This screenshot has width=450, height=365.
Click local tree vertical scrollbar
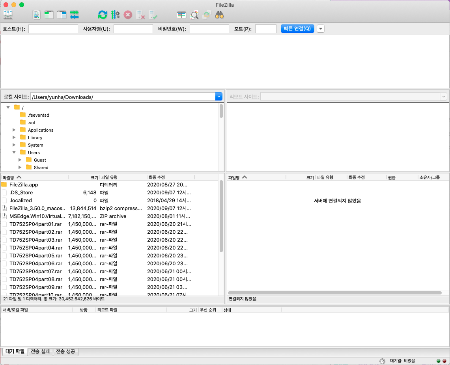point(221,111)
